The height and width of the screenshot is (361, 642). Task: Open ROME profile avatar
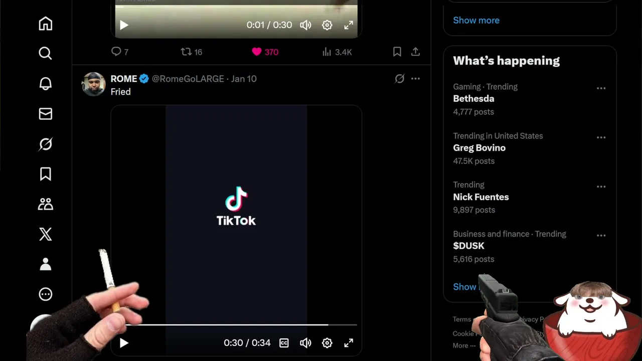(x=93, y=84)
